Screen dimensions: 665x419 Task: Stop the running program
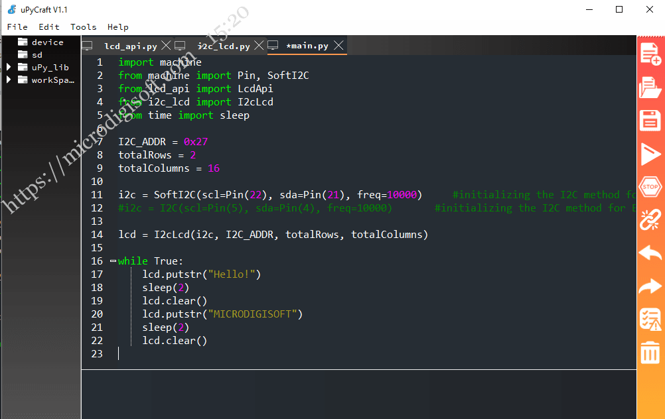click(x=650, y=186)
